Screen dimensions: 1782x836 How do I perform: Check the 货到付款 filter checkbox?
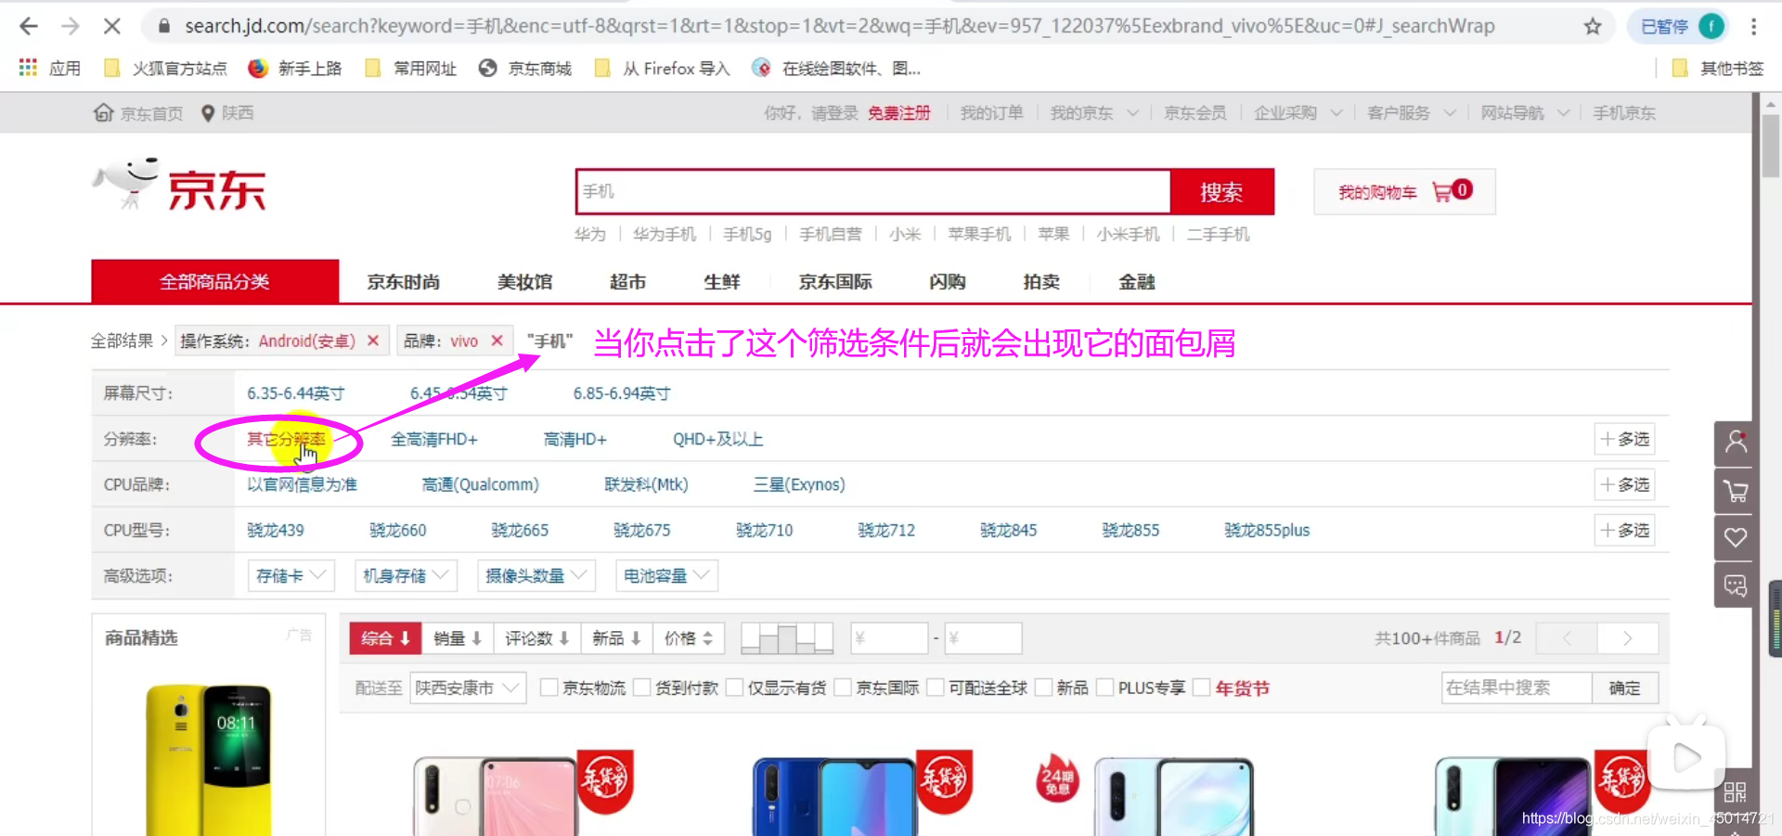pos(642,688)
